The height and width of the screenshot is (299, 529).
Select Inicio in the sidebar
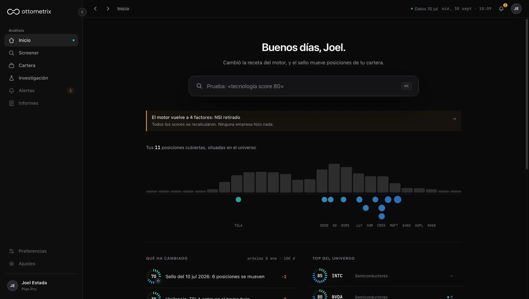pos(41,40)
